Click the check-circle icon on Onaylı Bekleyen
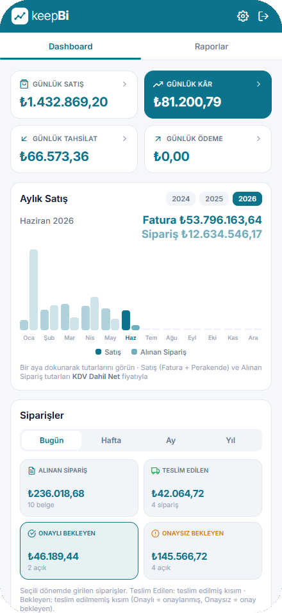This screenshot has width=282, height=613. 31,533
